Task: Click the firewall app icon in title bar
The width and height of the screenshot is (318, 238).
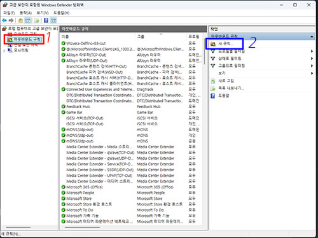Action: tap(5, 4)
